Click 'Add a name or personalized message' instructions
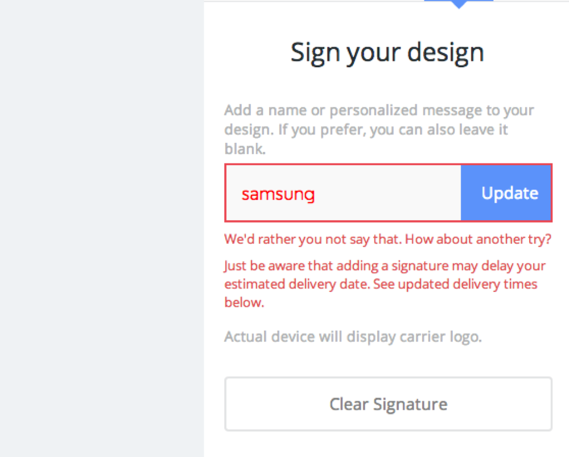Screen dimensions: 569x457 coord(379,110)
